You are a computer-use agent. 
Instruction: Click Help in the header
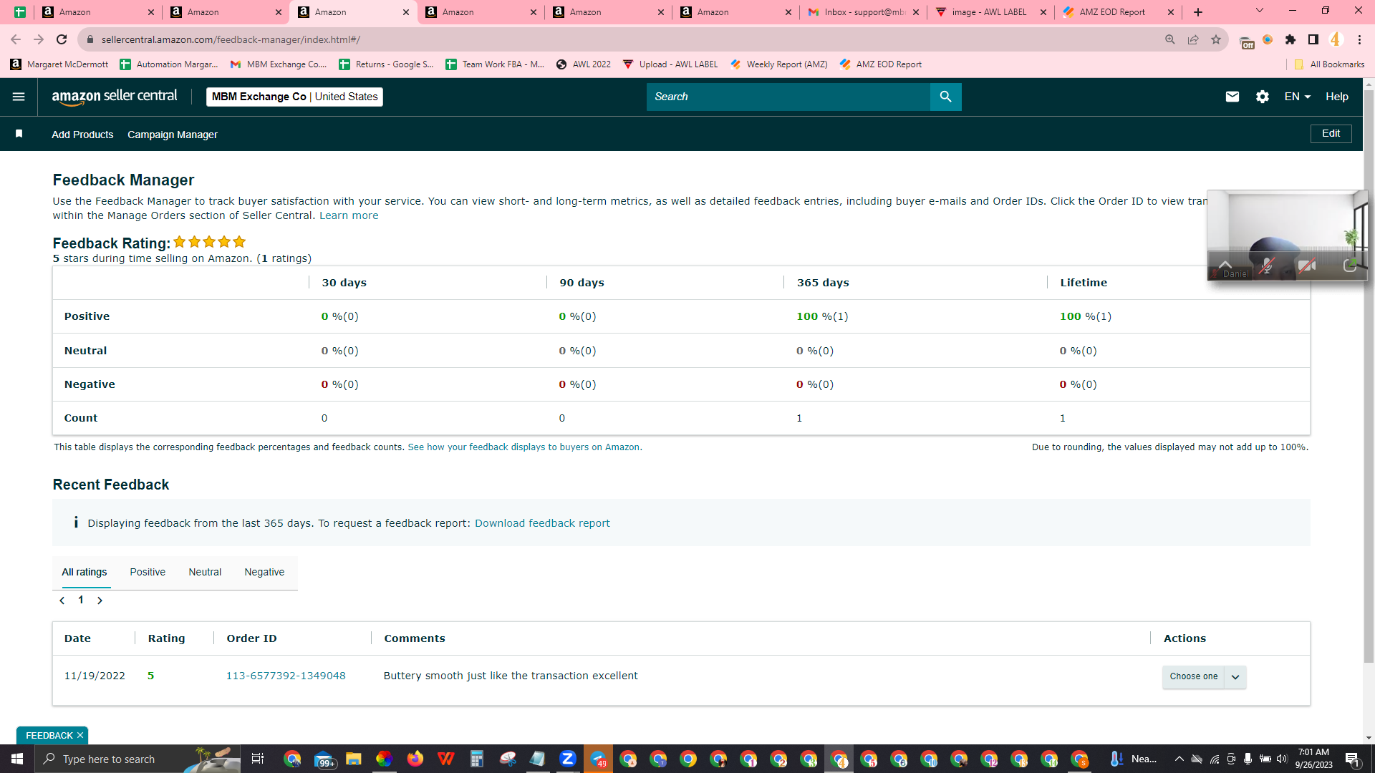pos(1336,97)
